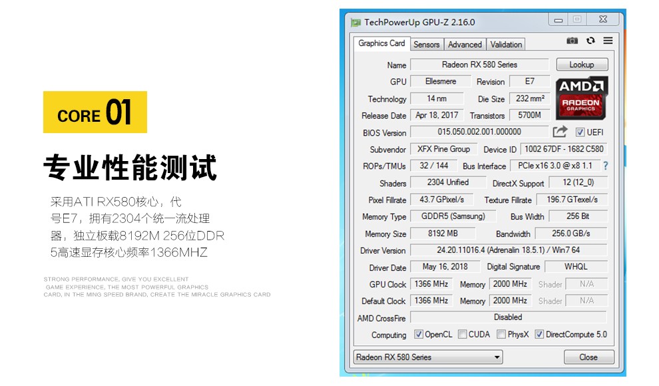Open the Advanced tab
The image size is (659, 386).
click(465, 45)
